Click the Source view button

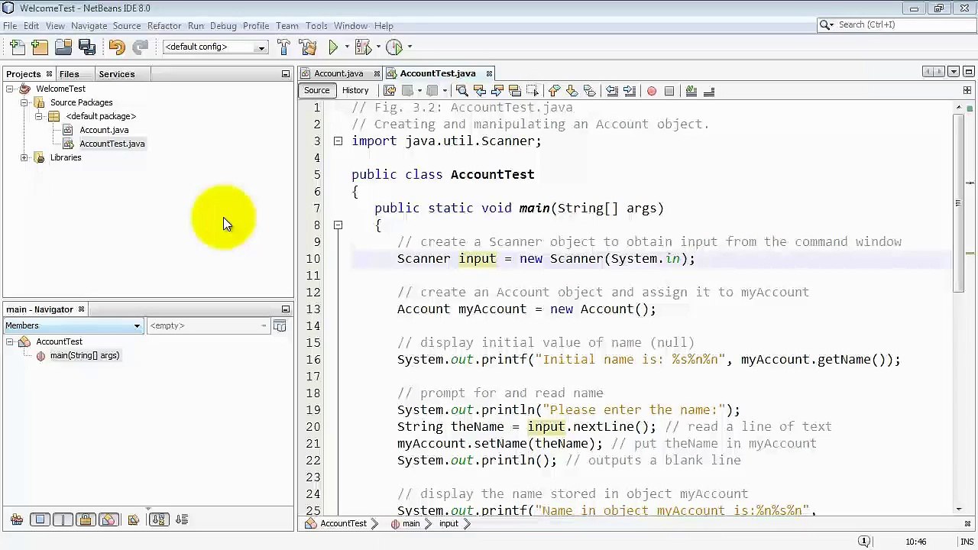[316, 90]
